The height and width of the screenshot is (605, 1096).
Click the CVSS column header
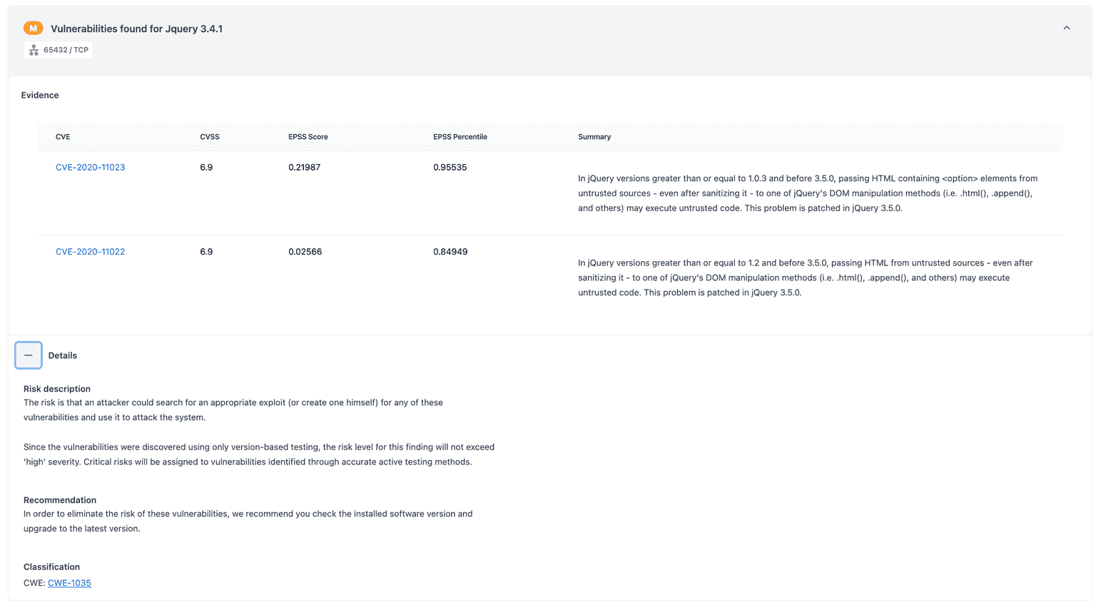[209, 136]
